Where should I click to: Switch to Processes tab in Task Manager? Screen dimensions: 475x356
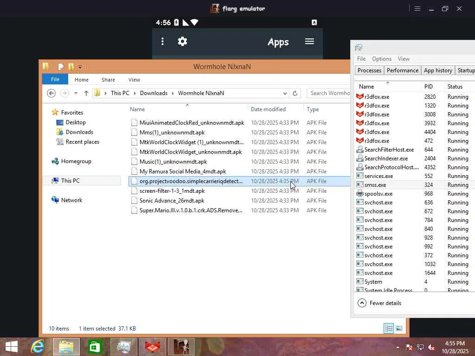[369, 70]
